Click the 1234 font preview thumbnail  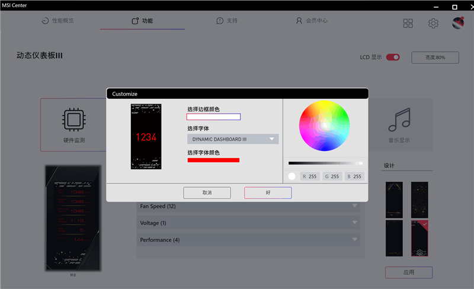tap(146, 137)
